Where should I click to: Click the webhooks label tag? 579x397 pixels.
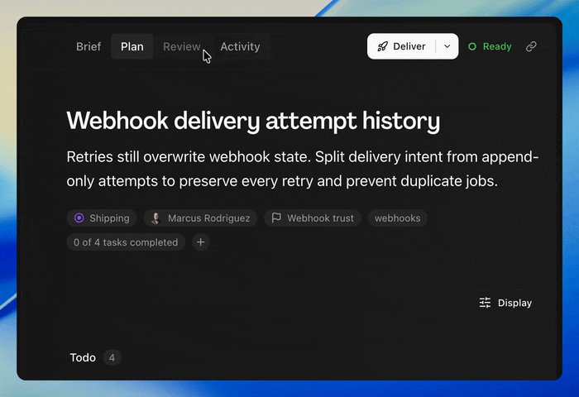[398, 218]
